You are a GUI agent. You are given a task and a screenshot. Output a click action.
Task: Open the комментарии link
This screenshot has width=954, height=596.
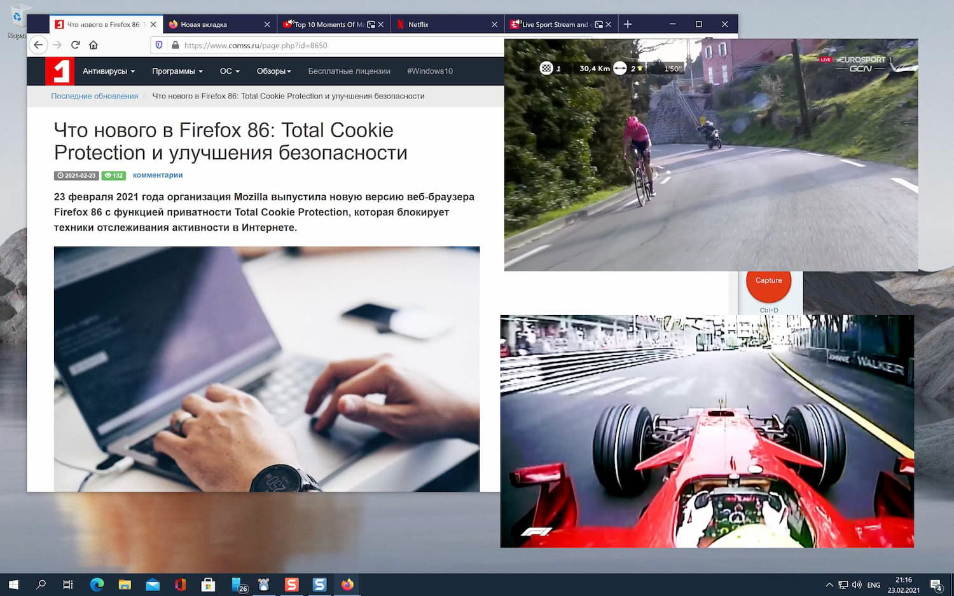(x=158, y=175)
